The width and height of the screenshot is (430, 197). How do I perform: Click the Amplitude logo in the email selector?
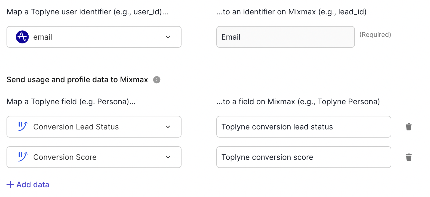[22, 37]
